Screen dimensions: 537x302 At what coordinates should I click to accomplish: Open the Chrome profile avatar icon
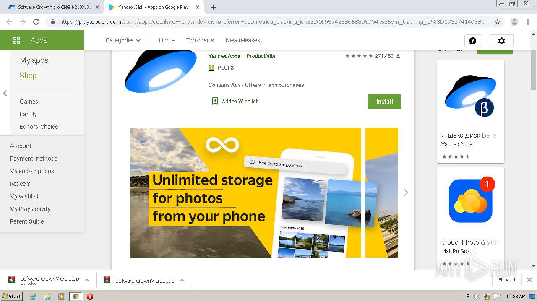[x=514, y=22]
